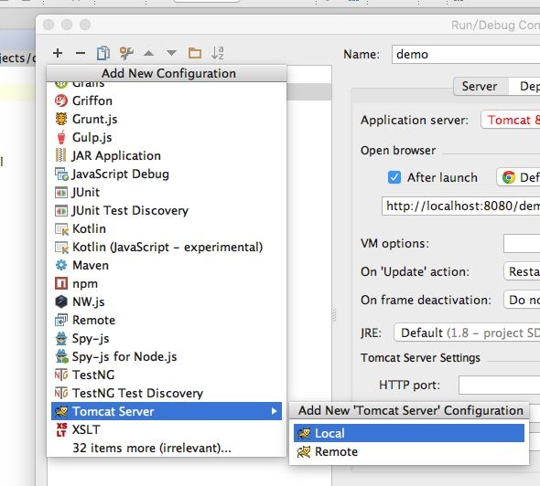The image size is (540, 486).
Task: Move configuration down with the down arrow
Action: 171,53
